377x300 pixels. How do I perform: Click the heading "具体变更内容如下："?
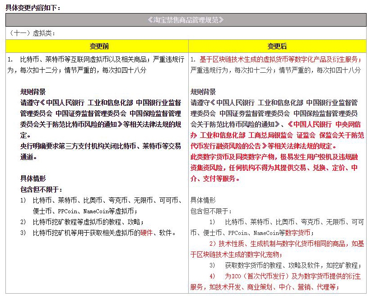click(x=33, y=8)
